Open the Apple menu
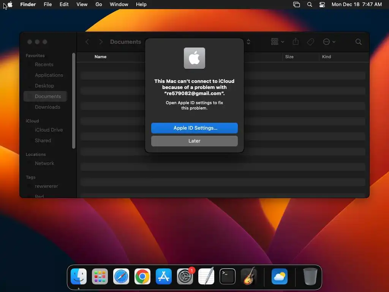389x292 pixels. point(10,5)
